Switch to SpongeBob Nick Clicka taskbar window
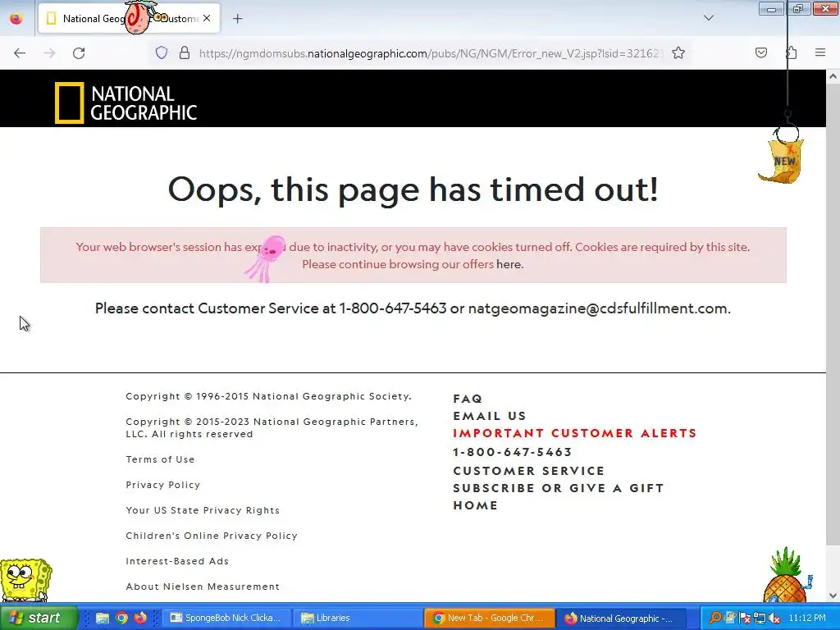The width and height of the screenshot is (840, 630). 226,619
